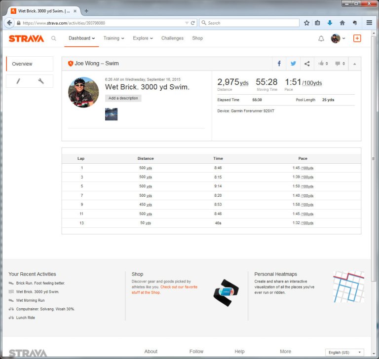This screenshot has width=379, height=359.
Task: Click the activity photo thumbnail
Action: (111, 114)
